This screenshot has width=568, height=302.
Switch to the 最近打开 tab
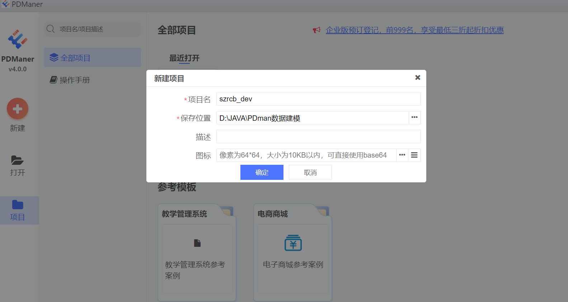click(184, 58)
